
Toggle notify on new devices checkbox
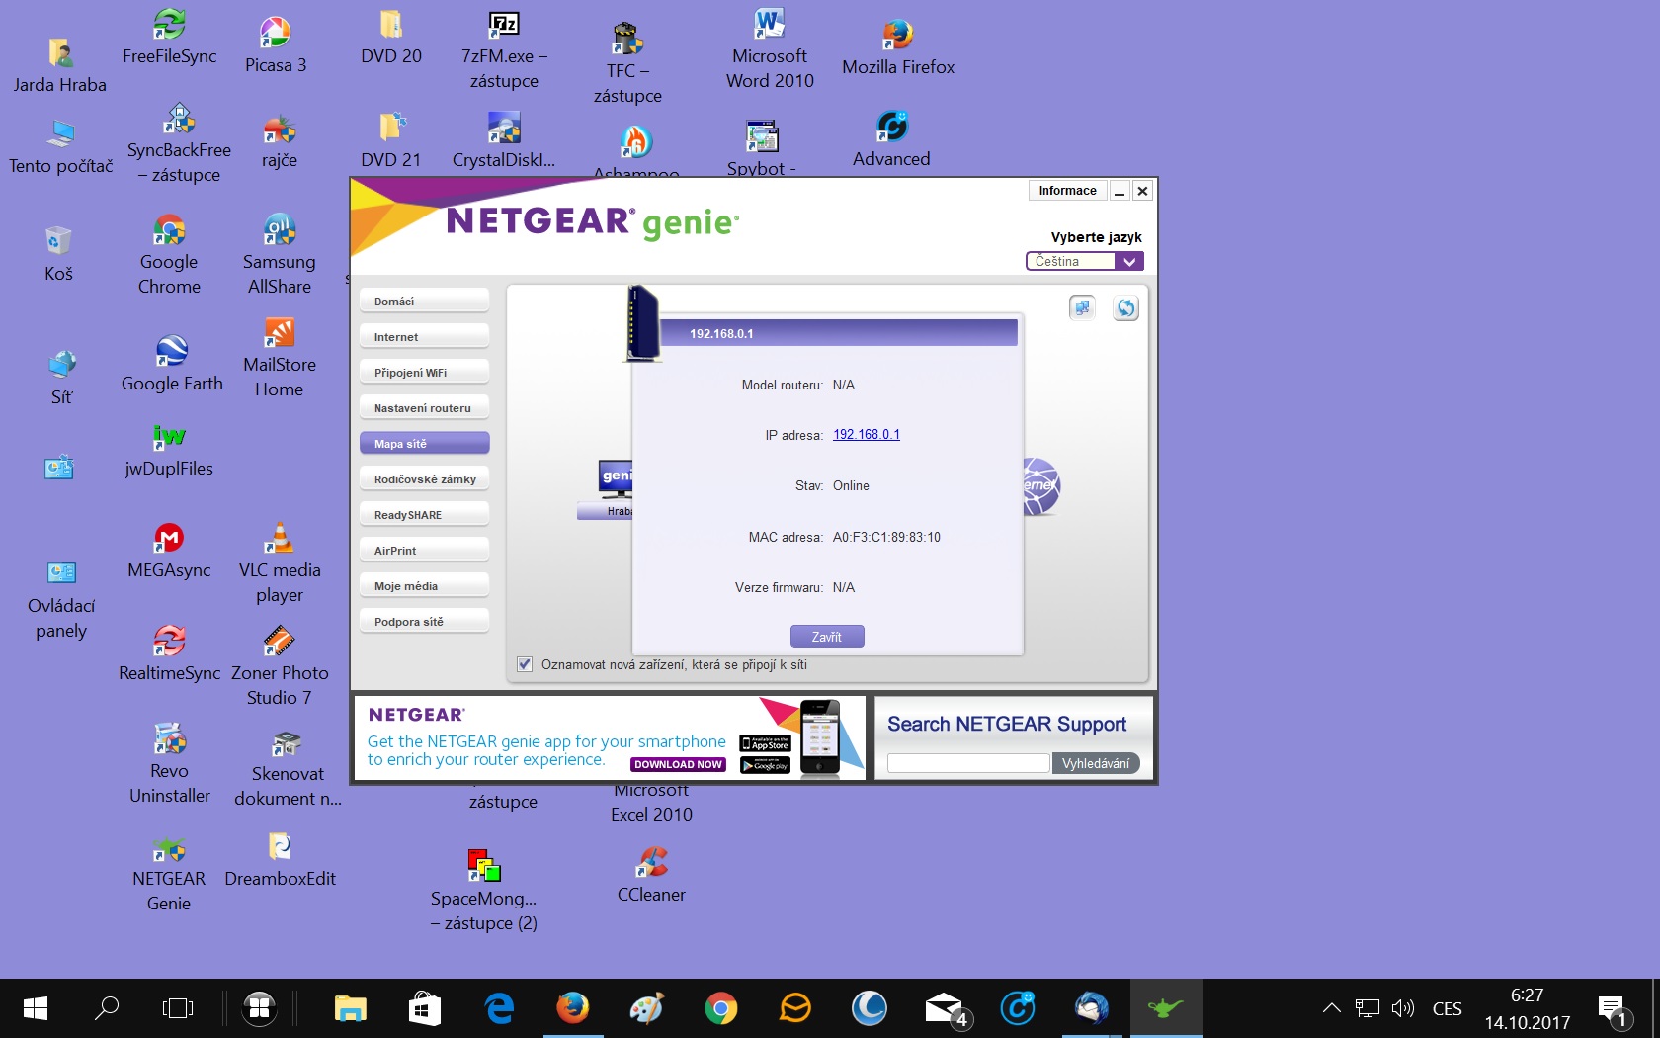[x=525, y=664]
